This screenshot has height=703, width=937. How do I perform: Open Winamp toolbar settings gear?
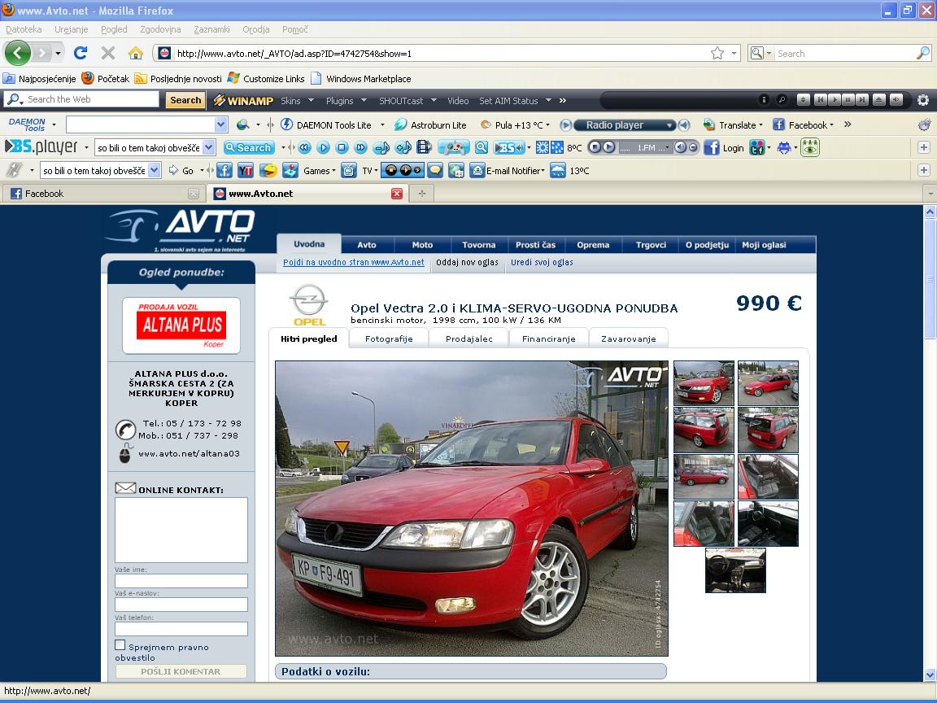(923, 100)
